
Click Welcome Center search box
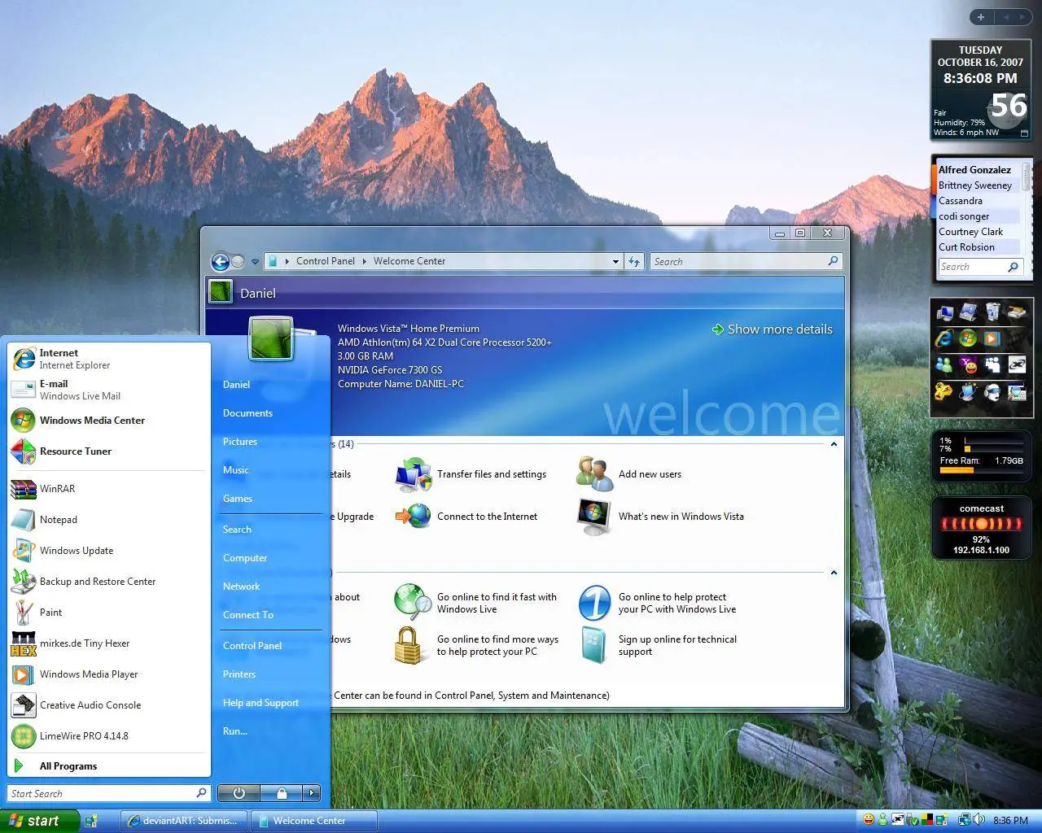[746, 261]
